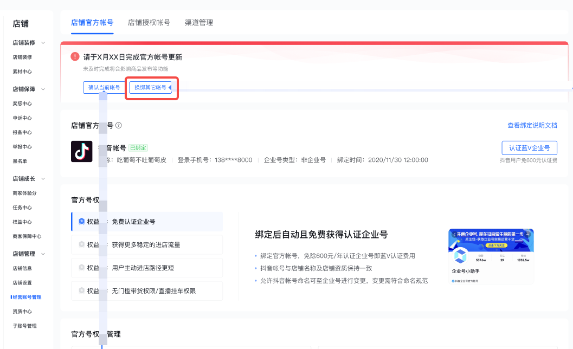Open the 渠道管理 tab
Screen dimensions: 573x349
pos(199,23)
